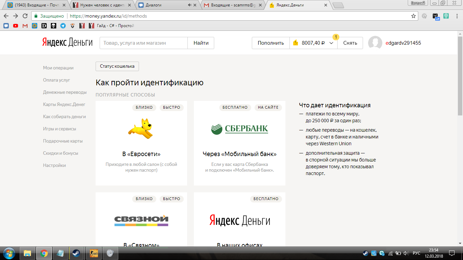The image size is (463, 260).
Task: Open Карты Яндекс.Денег section
Action: point(64,104)
